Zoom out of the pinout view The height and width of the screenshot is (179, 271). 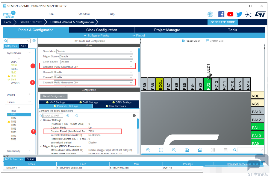[x=174, y=150]
